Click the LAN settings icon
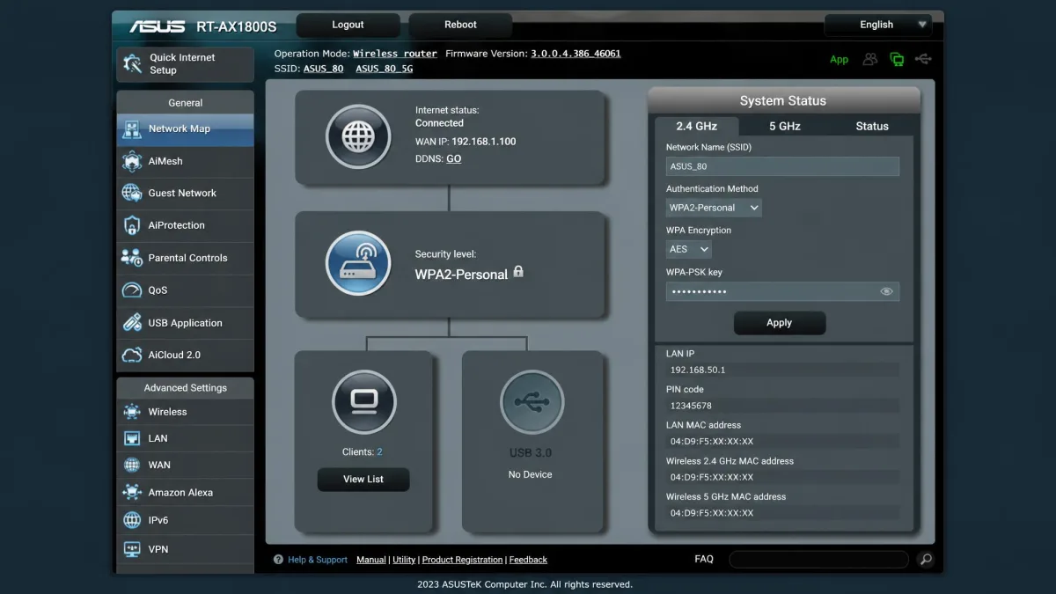The image size is (1056, 594). pos(132,438)
